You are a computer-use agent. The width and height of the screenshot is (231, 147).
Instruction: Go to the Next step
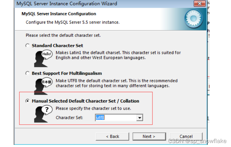click(x=149, y=137)
